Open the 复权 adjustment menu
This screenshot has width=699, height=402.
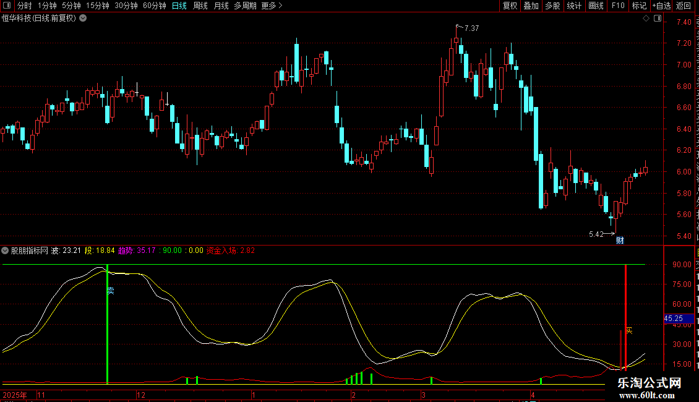tap(510, 6)
